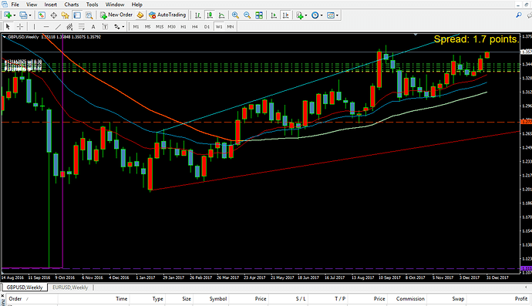
Task: Click the Periods clock icon
Action: (315, 15)
